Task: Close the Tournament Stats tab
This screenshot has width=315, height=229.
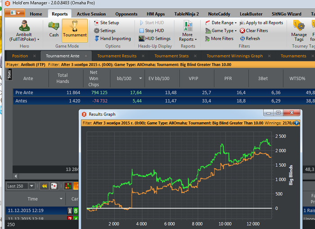Action: pos(195,56)
